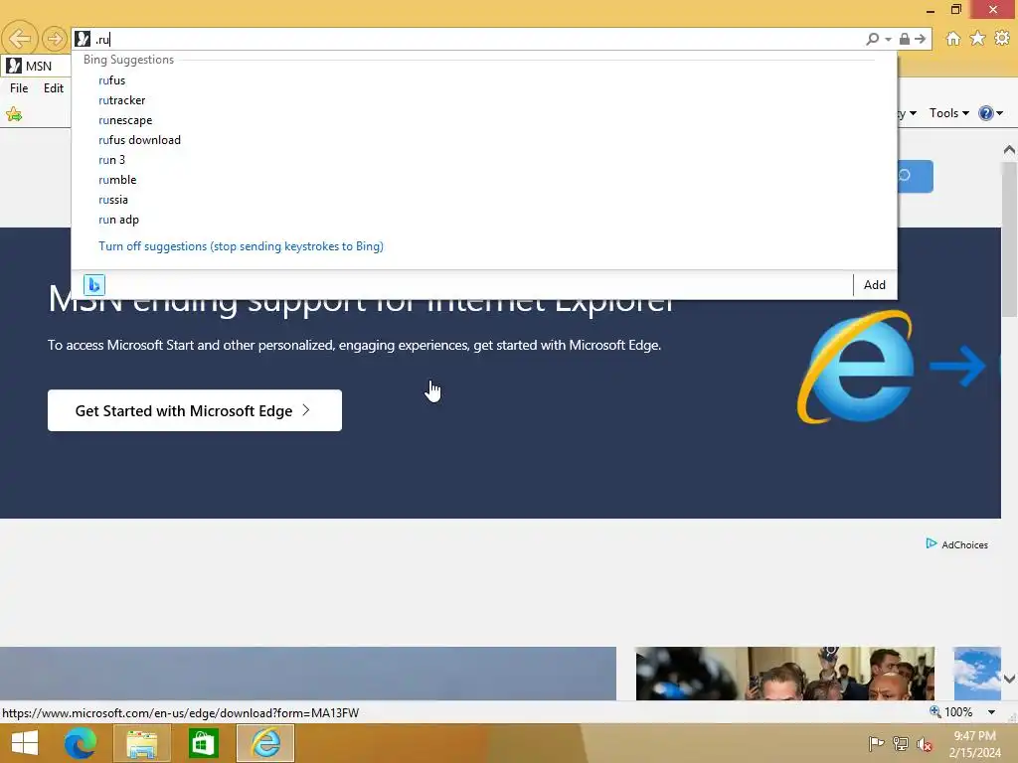Go back with the browser Back arrow
Image resolution: width=1018 pixels, height=763 pixels.
[x=20, y=39]
